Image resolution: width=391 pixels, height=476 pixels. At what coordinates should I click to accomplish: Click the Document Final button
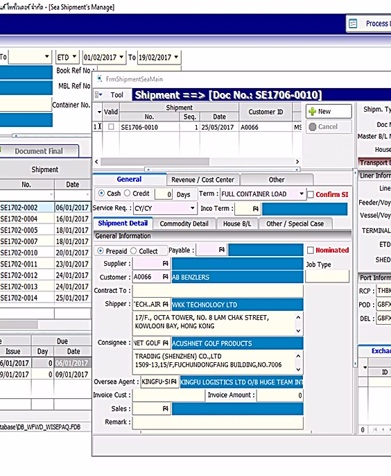(x=39, y=151)
